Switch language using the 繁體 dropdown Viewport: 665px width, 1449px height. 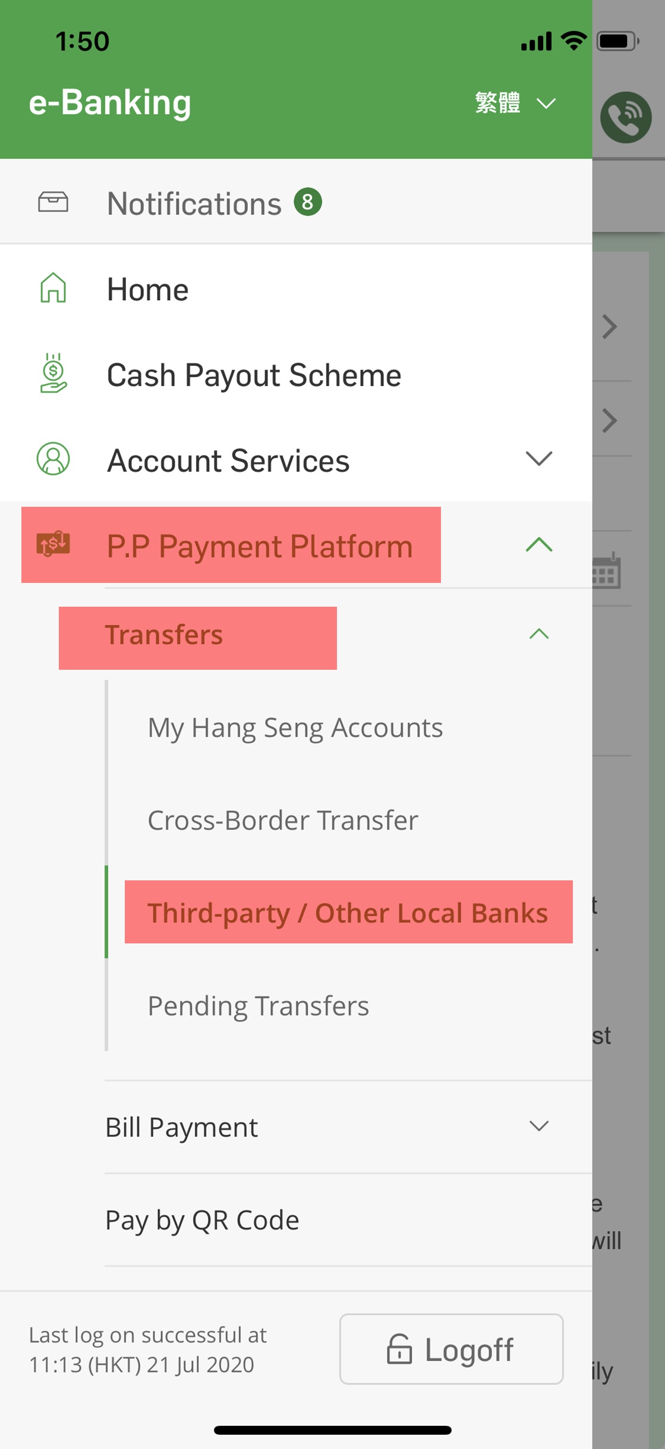[x=515, y=103]
